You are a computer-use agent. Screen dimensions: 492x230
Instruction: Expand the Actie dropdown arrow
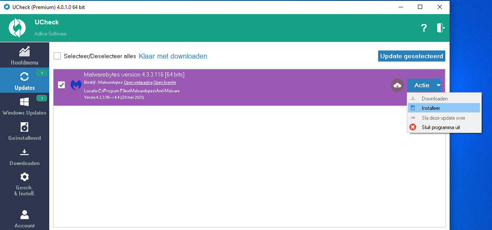[438, 85]
